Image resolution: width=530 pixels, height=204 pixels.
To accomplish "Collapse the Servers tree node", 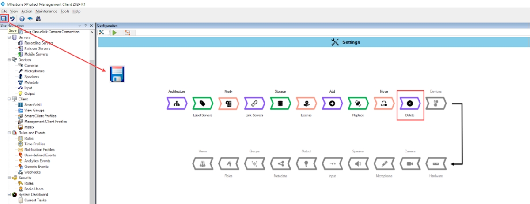I will 9,37.
